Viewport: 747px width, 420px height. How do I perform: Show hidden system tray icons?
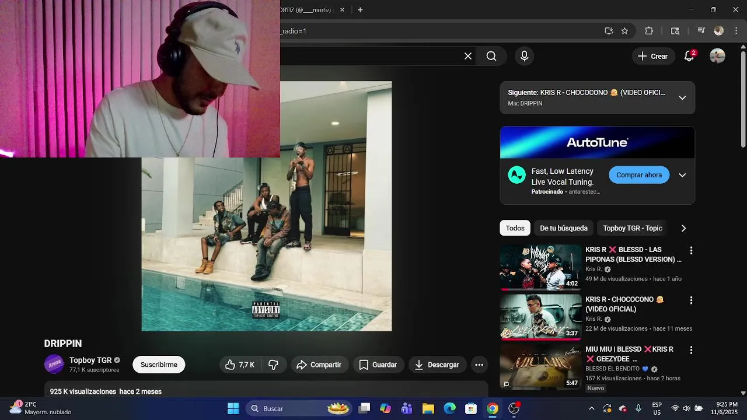coord(591,408)
